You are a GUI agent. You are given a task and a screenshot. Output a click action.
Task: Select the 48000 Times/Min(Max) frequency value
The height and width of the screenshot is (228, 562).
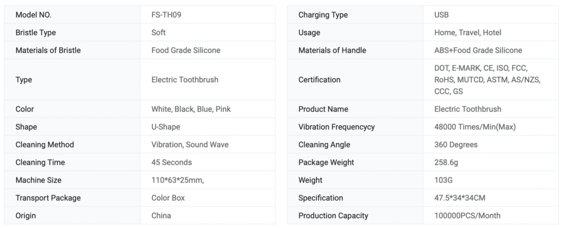click(x=475, y=127)
